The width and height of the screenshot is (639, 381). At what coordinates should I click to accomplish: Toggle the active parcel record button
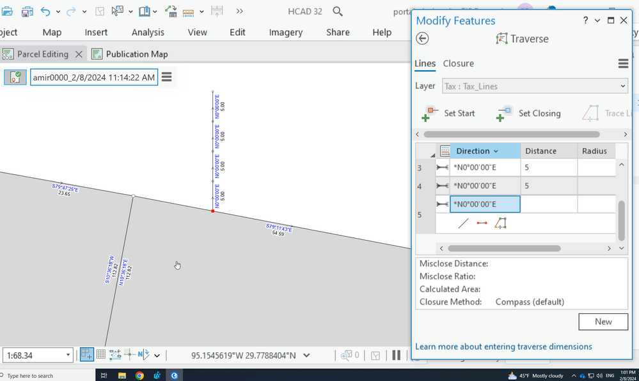click(x=15, y=77)
